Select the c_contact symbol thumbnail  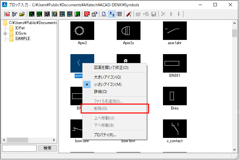click(175, 129)
